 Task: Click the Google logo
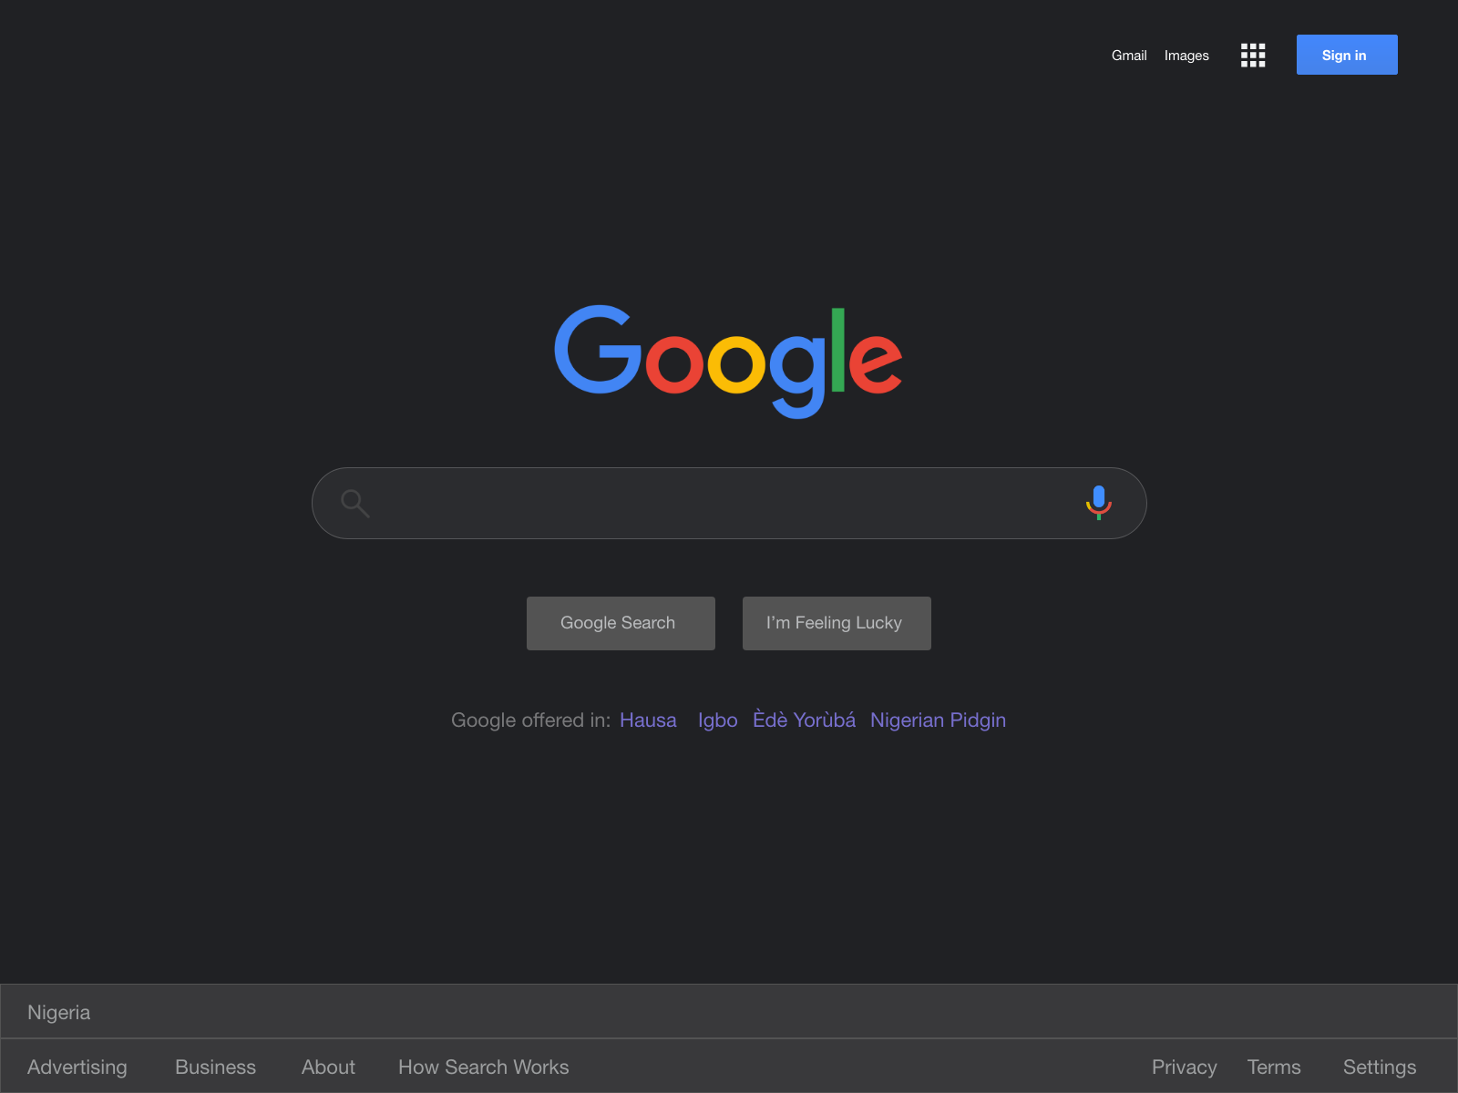[x=728, y=362]
